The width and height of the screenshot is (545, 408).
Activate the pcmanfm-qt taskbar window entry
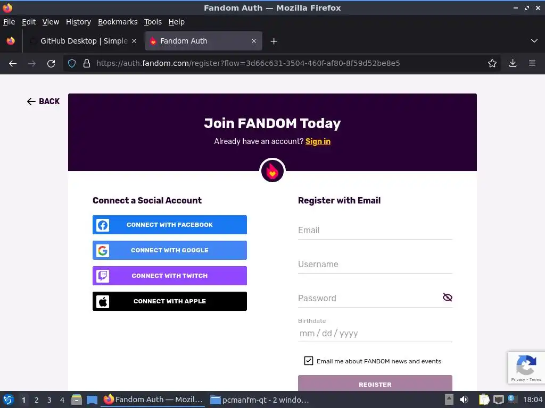[260, 400]
